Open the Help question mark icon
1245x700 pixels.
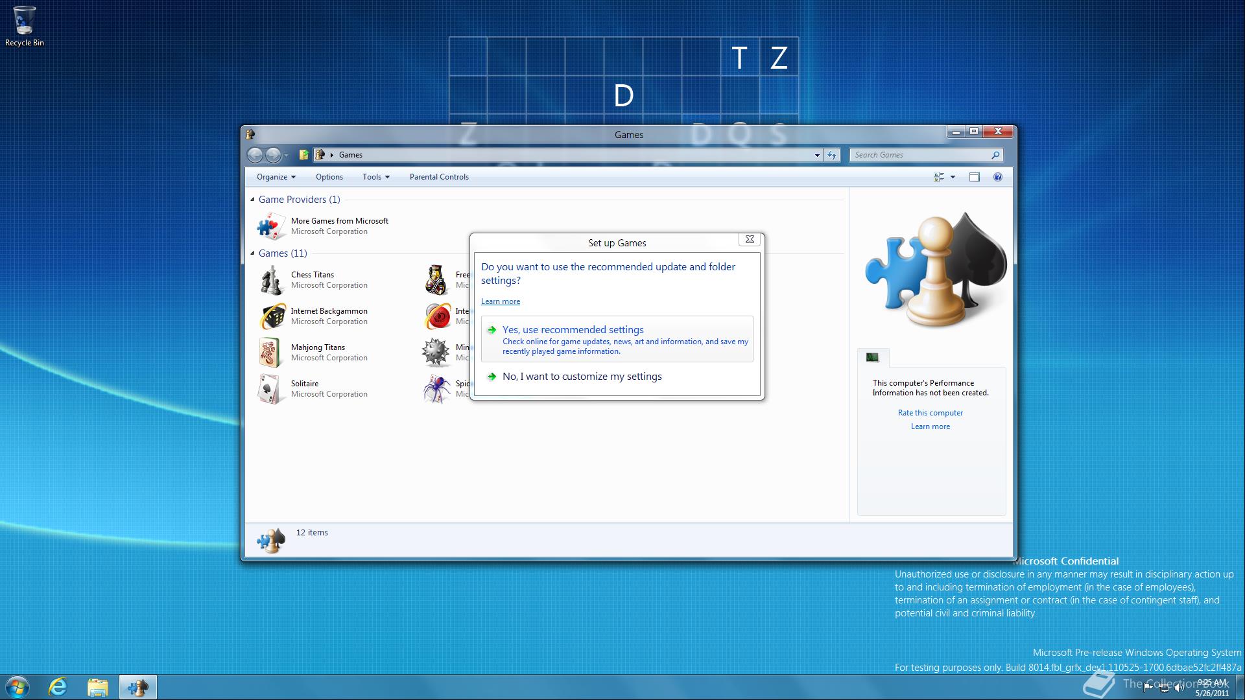click(998, 177)
